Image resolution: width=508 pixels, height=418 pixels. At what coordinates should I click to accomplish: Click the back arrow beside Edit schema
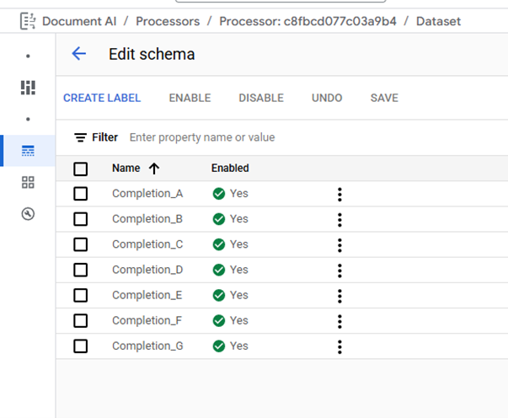coord(79,54)
